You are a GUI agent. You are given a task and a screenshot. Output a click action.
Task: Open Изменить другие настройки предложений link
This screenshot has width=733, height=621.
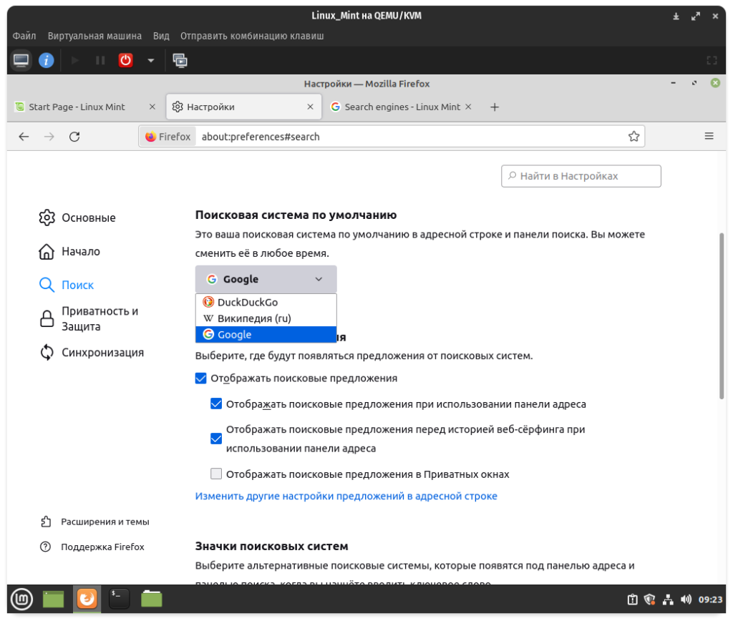tap(346, 496)
